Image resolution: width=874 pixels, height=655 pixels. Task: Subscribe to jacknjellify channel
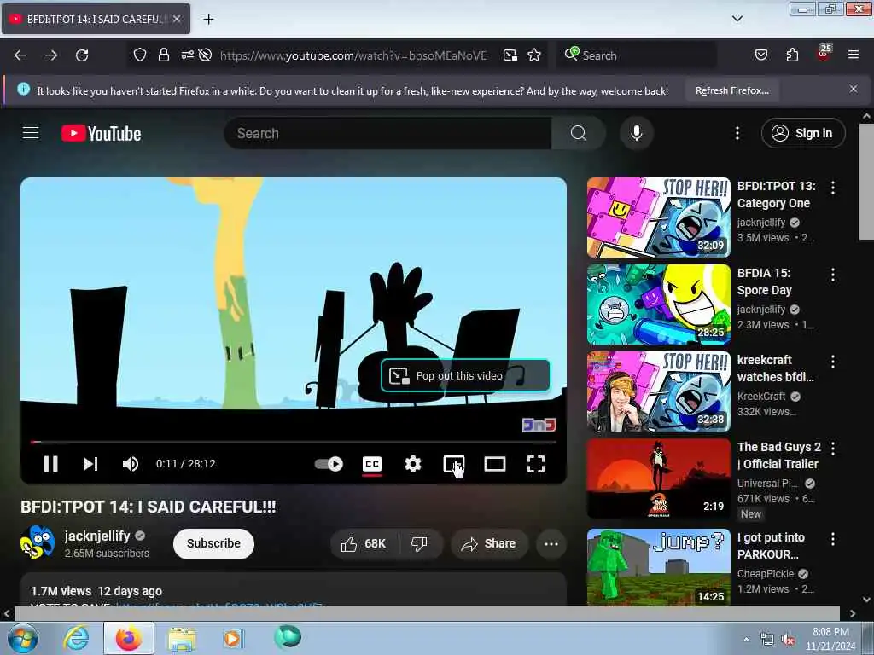point(213,543)
